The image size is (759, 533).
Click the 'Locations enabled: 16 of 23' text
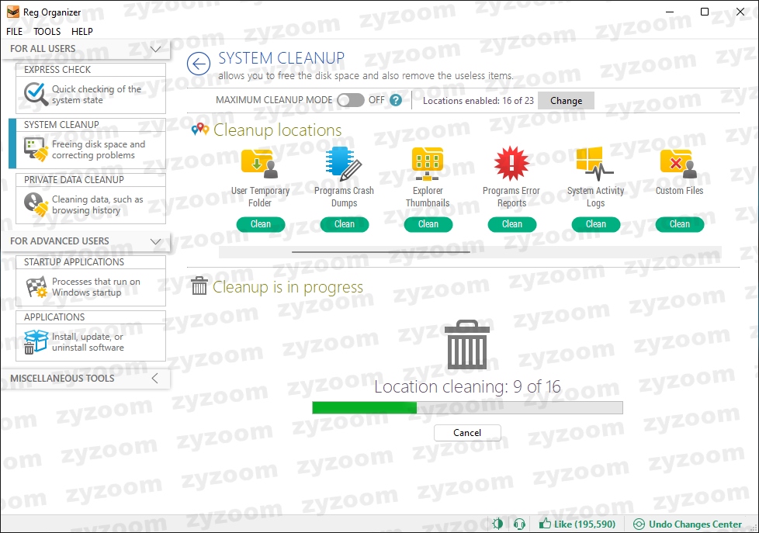tap(478, 101)
